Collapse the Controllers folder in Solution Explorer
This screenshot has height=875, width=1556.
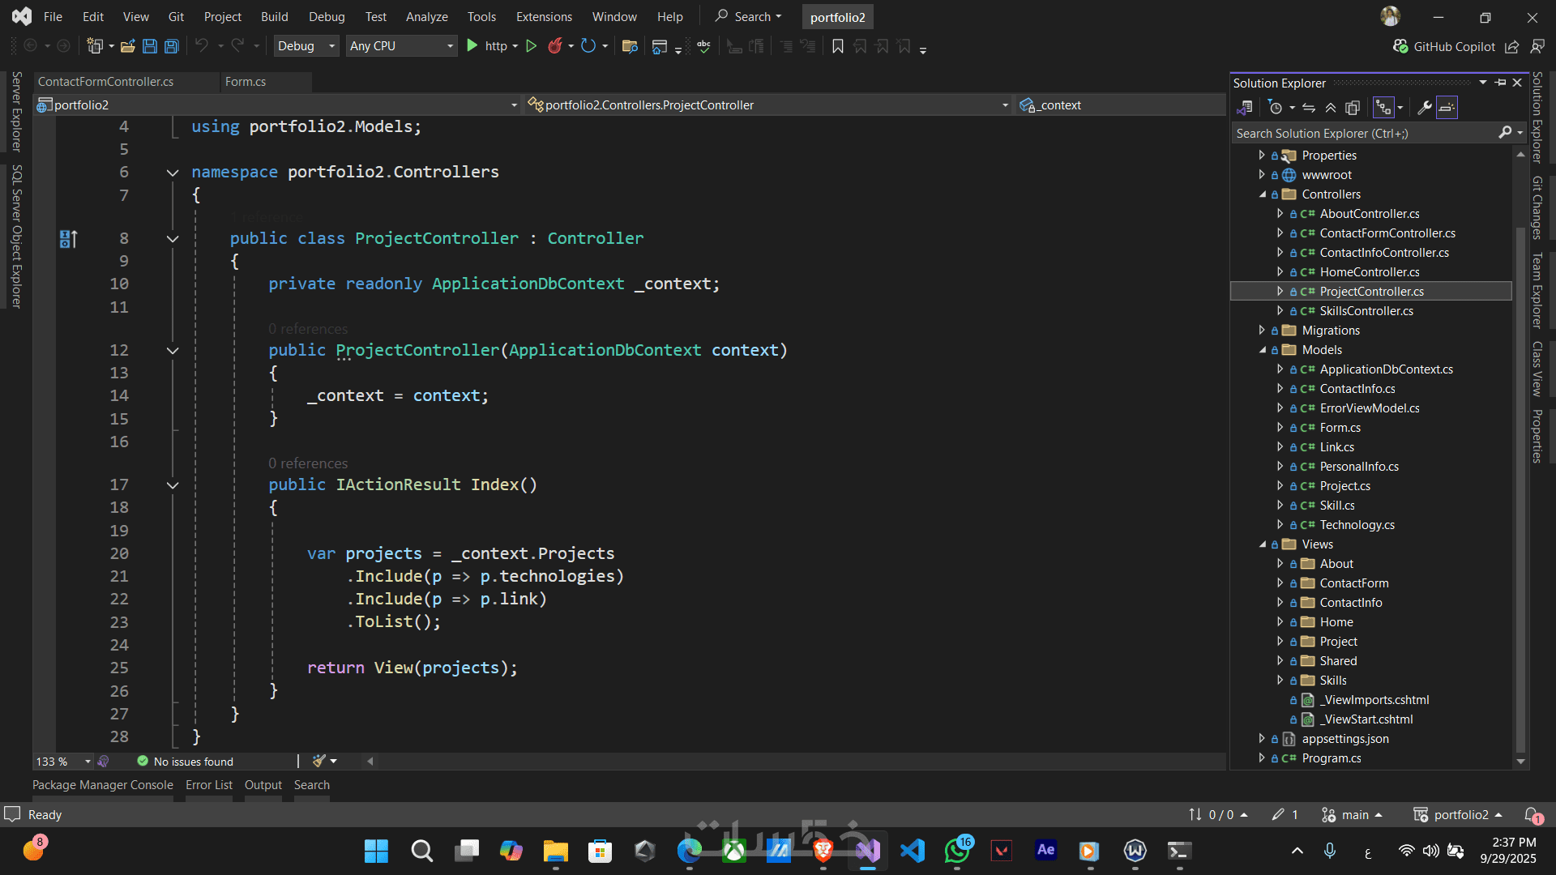[1263, 194]
